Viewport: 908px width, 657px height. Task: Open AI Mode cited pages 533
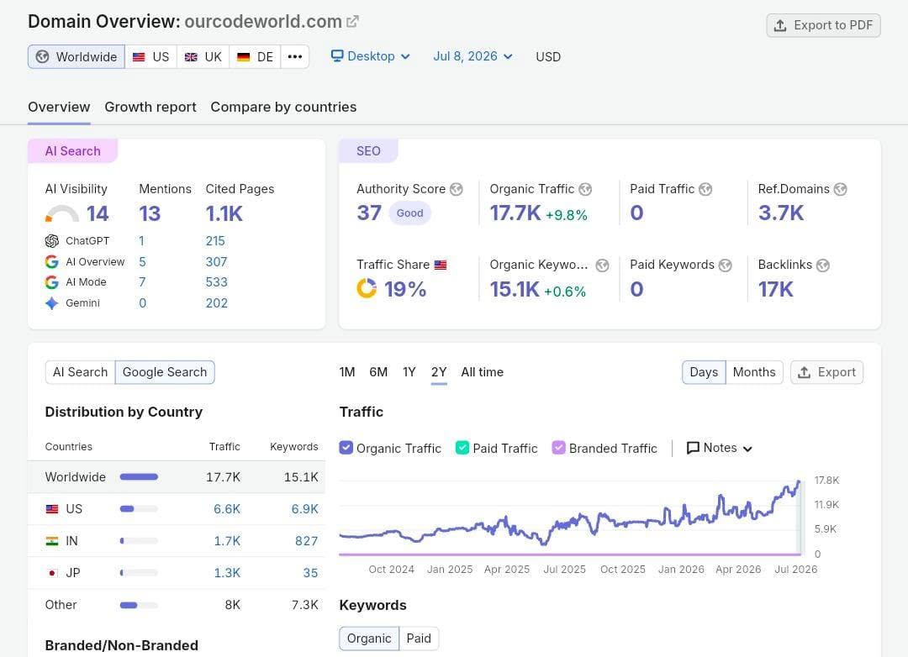217,282
